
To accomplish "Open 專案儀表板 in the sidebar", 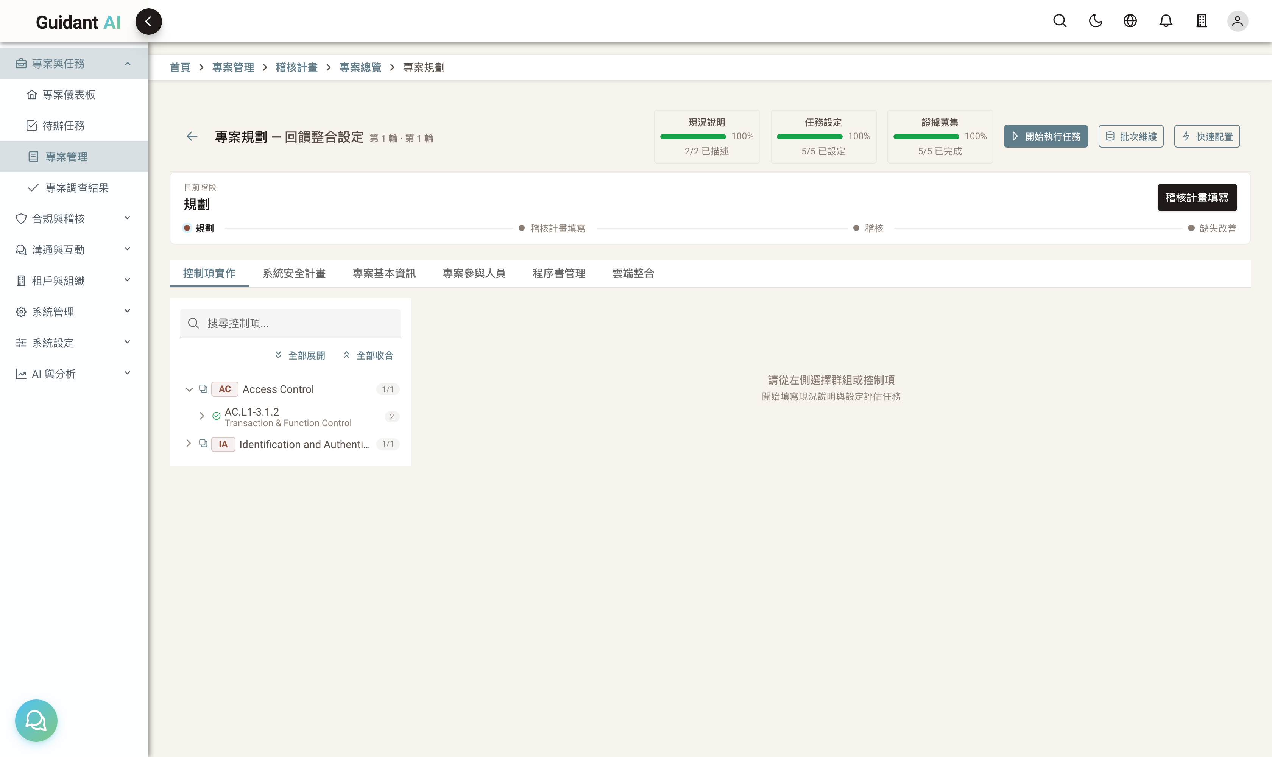I will [74, 94].
